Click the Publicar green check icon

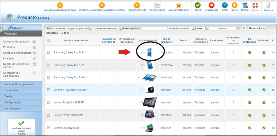(198, 5)
